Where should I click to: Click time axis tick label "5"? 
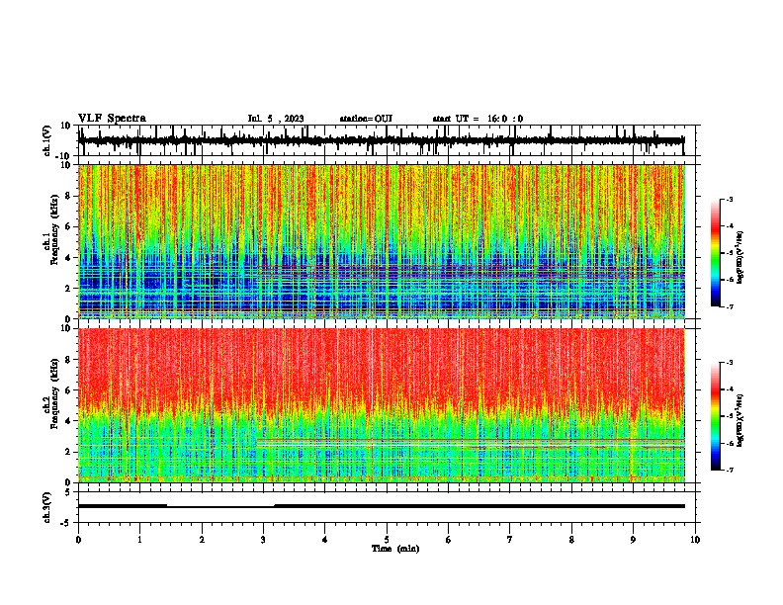(x=387, y=540)
